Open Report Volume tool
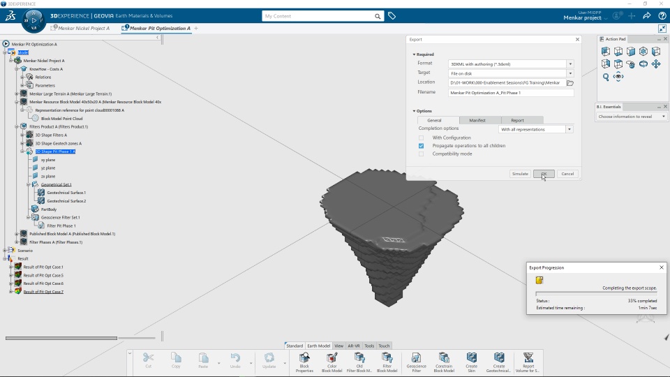This screenshot has width=670, height=377. 528,362
